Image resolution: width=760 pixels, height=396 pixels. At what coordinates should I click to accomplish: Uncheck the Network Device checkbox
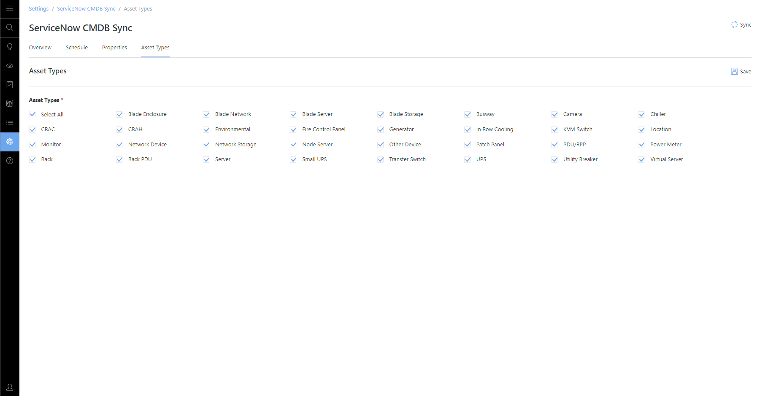[x=119, y=145]
